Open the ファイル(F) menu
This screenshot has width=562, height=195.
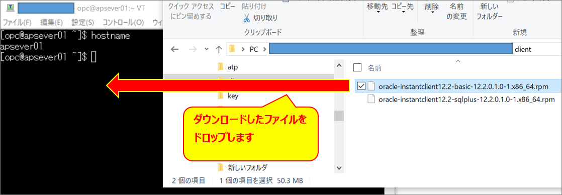pos(17,23)
